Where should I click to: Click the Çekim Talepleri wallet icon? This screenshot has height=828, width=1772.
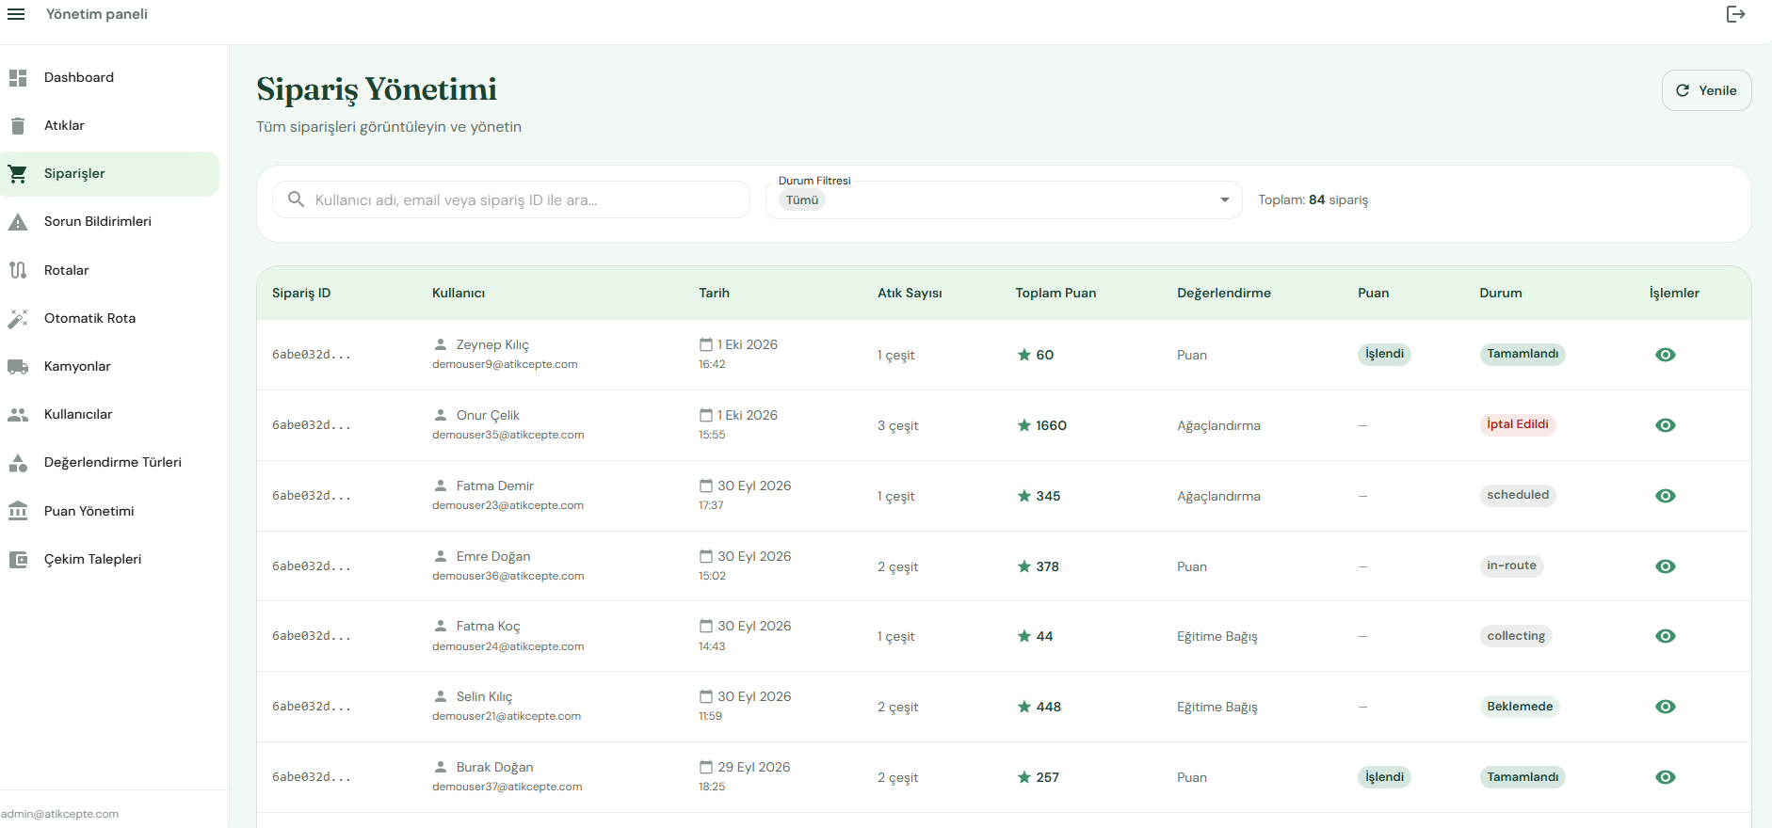(x=18, y=560)
